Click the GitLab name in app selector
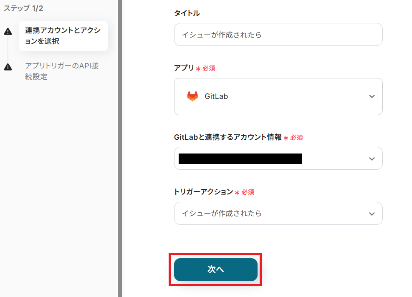The width and height of the screenshot is (412, 297). [216, 96]
